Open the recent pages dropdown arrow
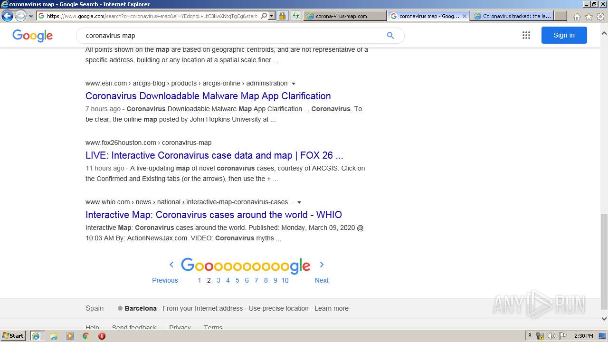This screenshot has height=342, width=608. click(31, 16)
